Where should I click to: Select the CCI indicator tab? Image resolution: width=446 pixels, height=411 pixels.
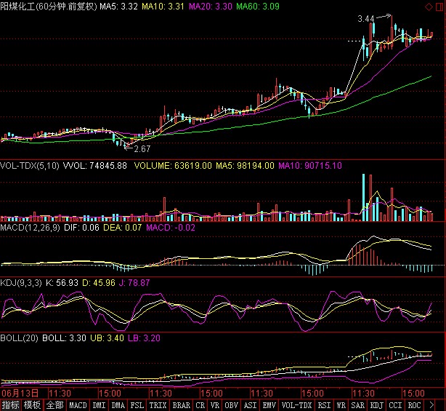pos(395,405)
